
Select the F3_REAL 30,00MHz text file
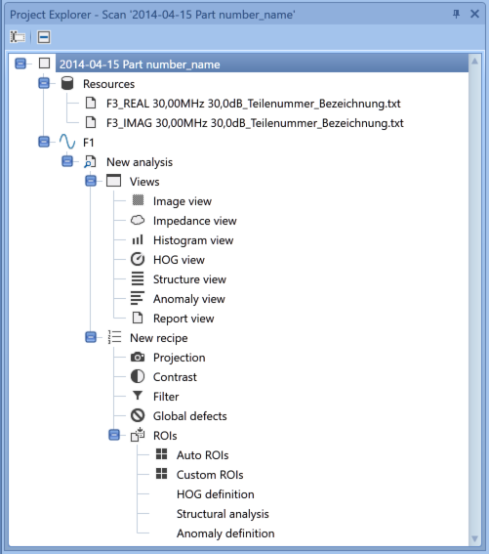click(x=253, y=104)
